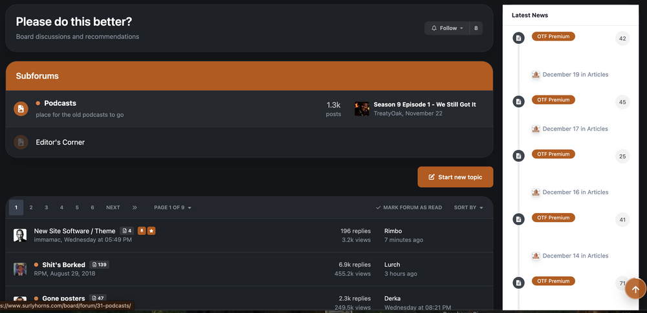647x313 pixels.
Task: Open the first OTF Premium tag
Action: tap(553, 37)
